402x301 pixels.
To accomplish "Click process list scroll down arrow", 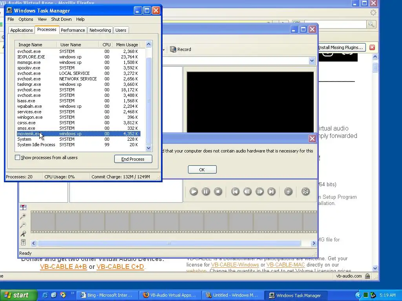I will click(149, 148).
